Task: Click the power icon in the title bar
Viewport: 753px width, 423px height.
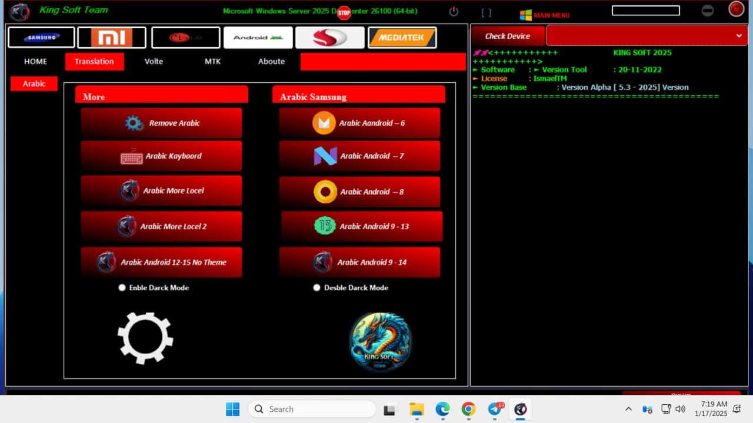Action: pos(454,11)
